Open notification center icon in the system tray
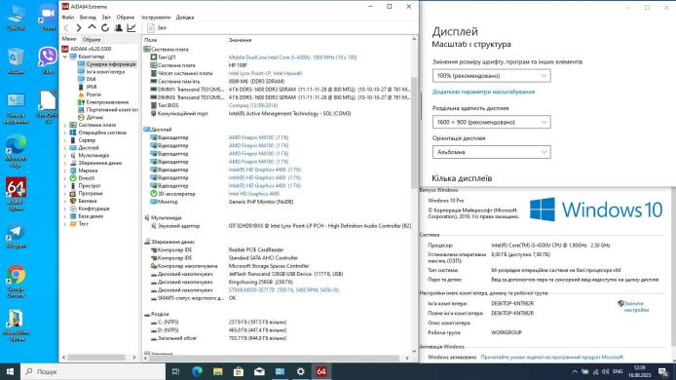 point(663,371)
